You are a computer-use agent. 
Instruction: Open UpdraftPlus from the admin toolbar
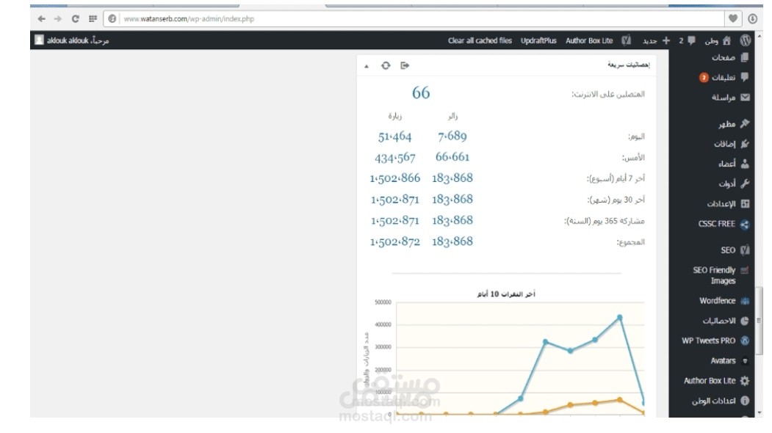tap(539, 41)
